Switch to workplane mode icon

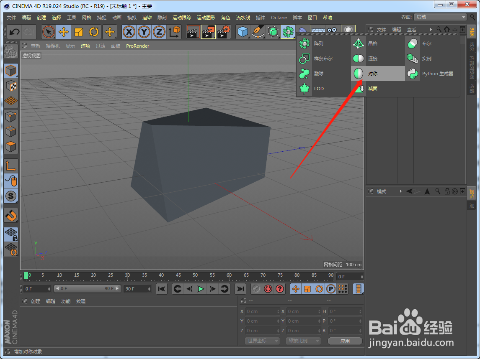click(x=11, y=101)
